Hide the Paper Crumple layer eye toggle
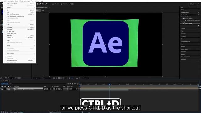 1,90
